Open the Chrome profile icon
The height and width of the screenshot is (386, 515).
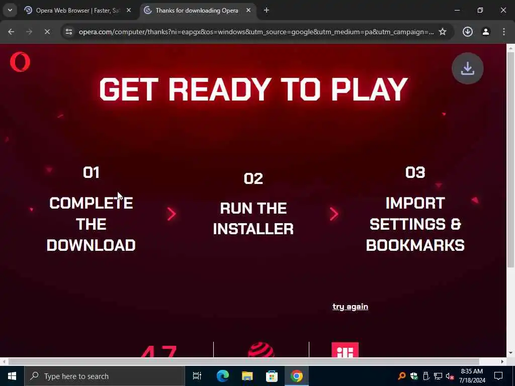[486, 32]
